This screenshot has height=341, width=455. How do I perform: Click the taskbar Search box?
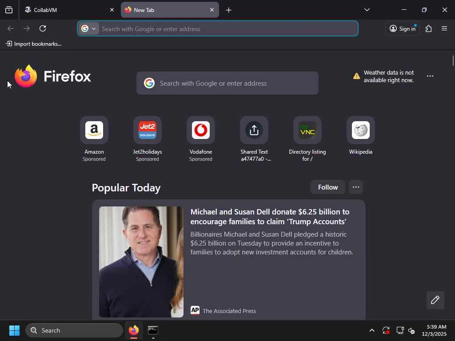click(74, 330)
